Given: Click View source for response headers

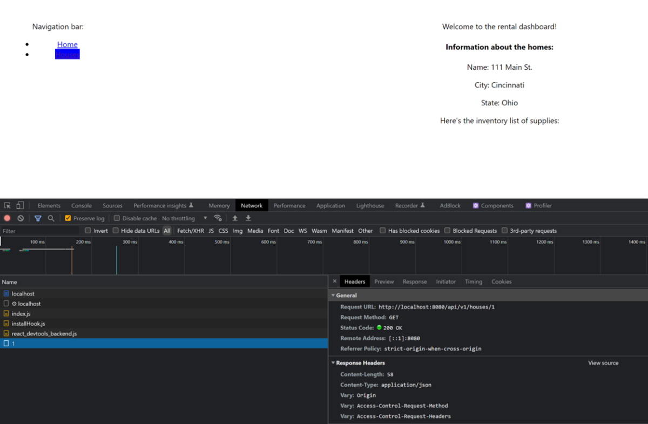Looking at the screenshot, I should pyautogui.click(x=603, y=363).
